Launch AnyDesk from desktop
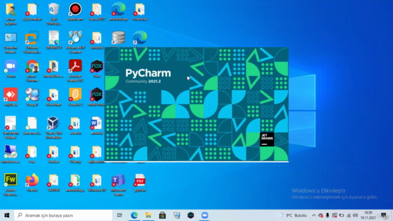393x221 pixels. point(10,97)
